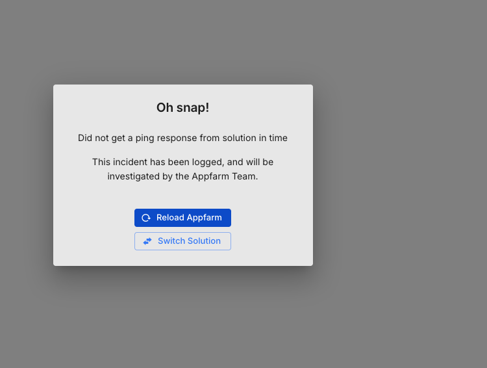
Task: Click the swap arrows icon
Action: pos(147,241)
